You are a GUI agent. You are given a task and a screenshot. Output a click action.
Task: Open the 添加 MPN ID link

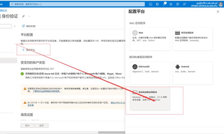118,102
